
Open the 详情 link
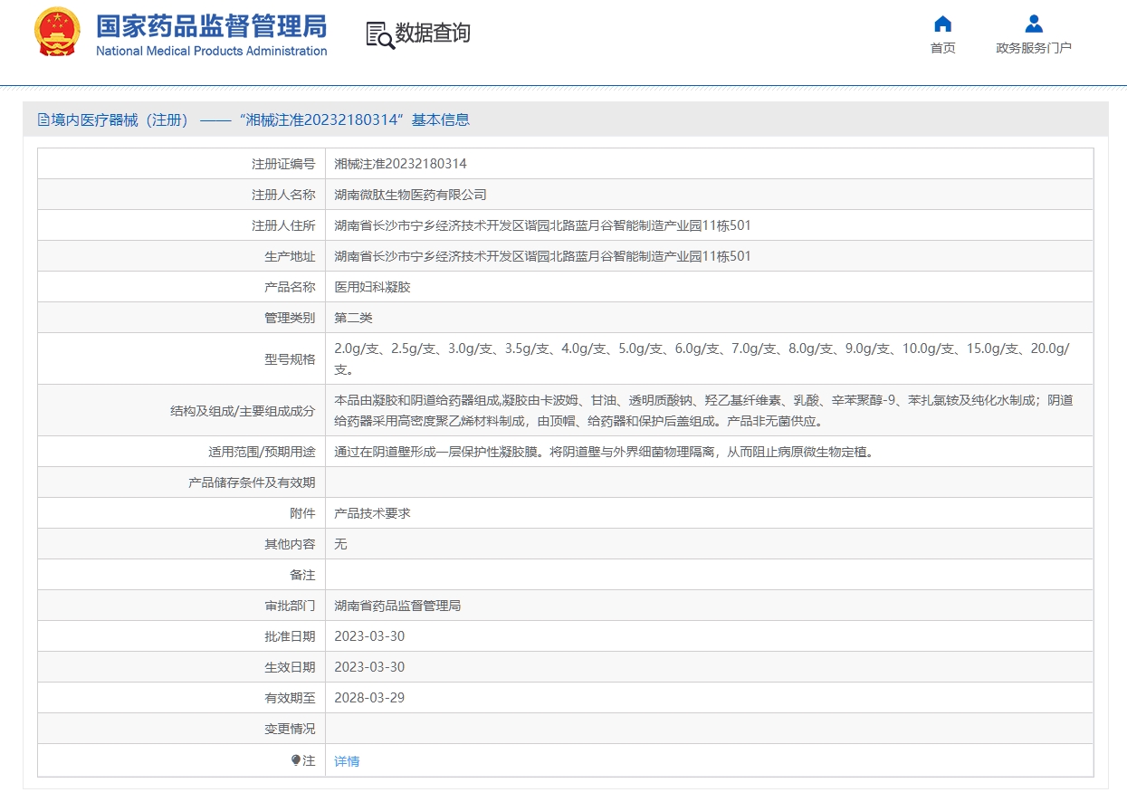click(347, 761)
